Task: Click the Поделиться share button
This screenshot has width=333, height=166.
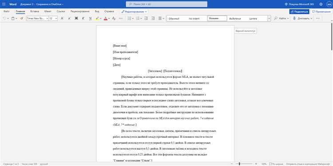Action: tap(299, 12)
